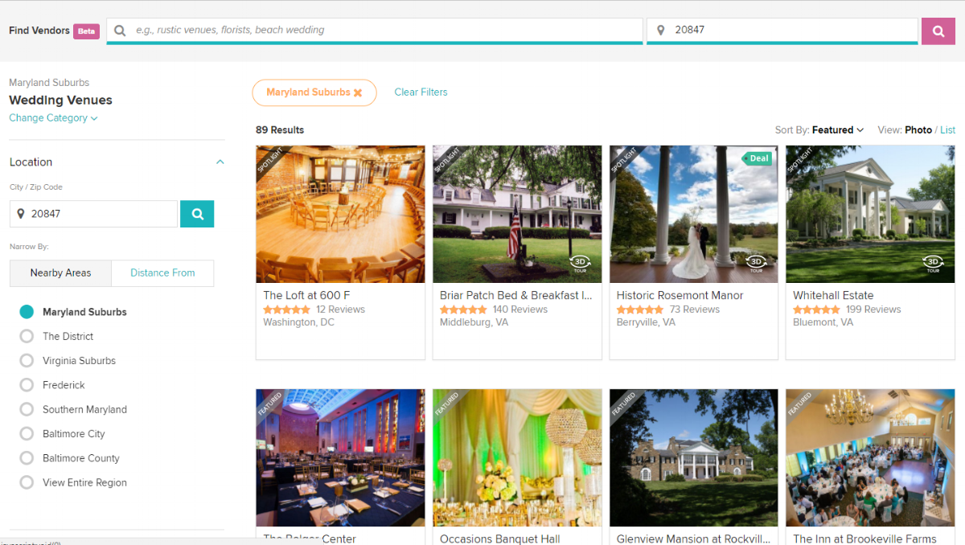This screenshot has height=545, width=965.
Task: Click the 89 Results count text
Action: click(280, 130)
